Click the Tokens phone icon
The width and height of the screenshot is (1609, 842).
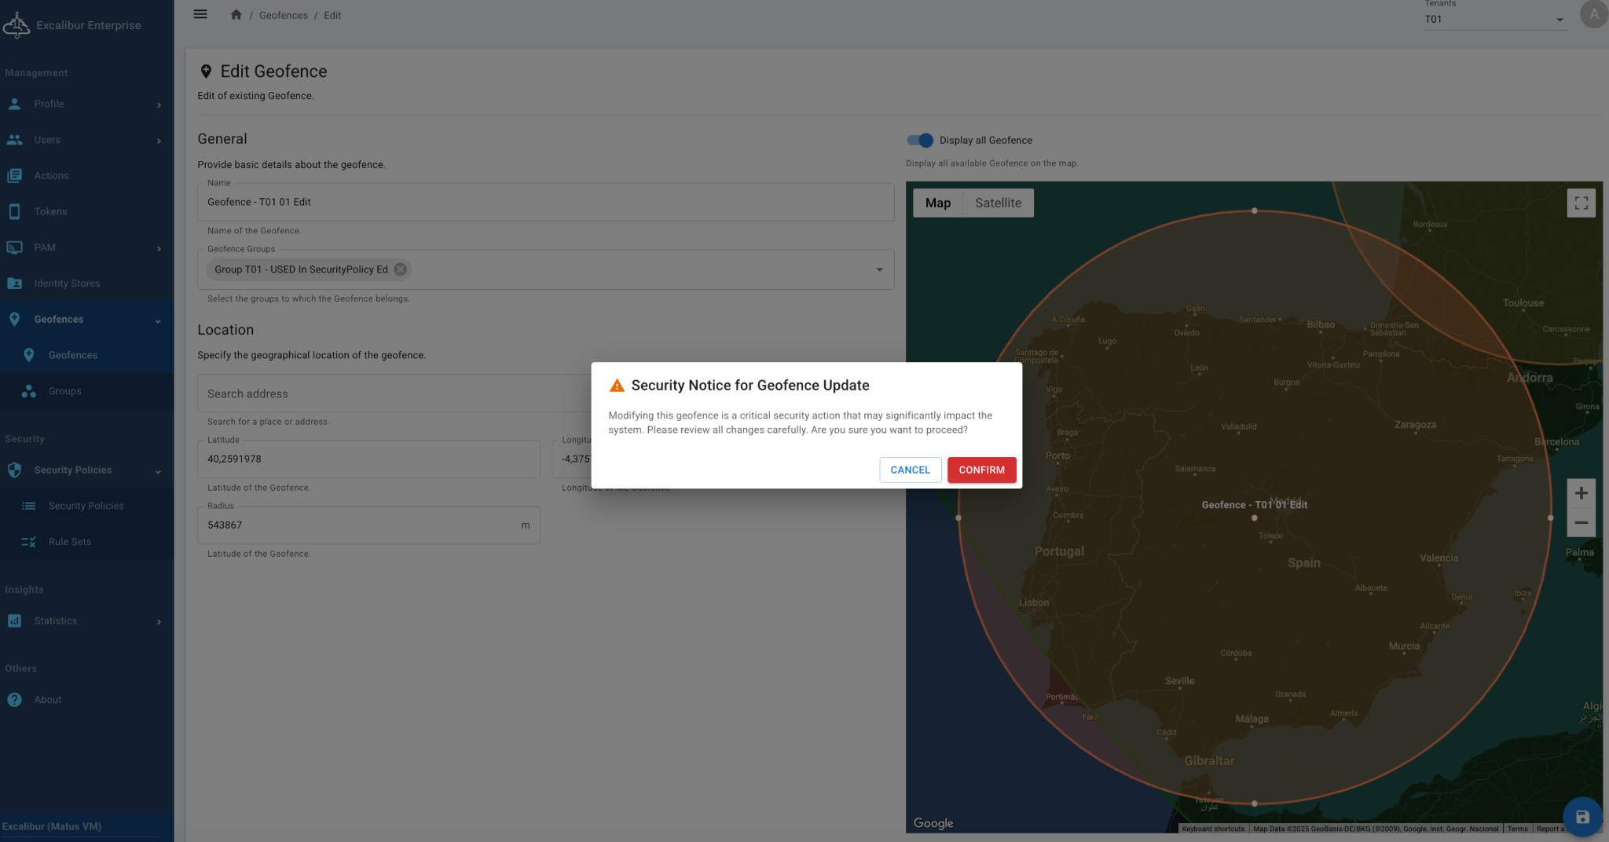point(14,211)
